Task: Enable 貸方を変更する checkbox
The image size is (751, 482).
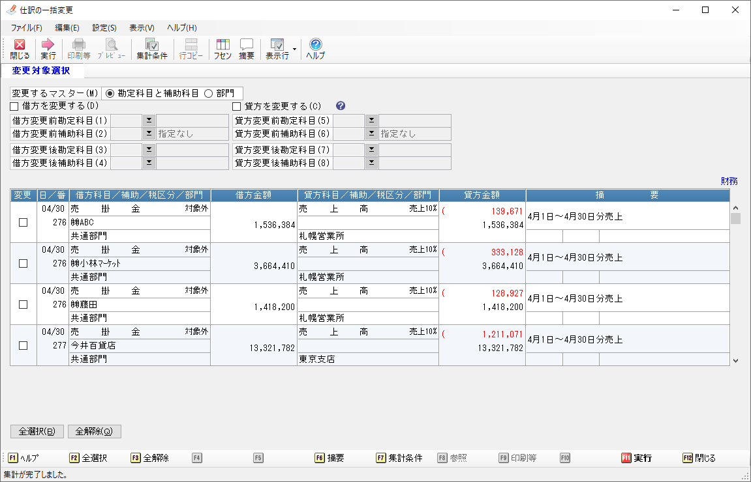Action: pos(237,106)
